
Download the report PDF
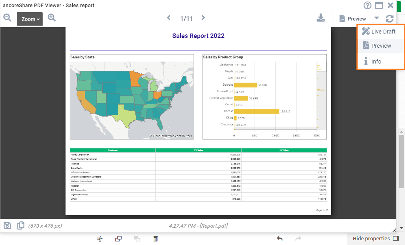tap(321, 18)
